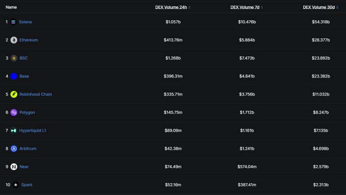Click sort arrows next to DEX Volume 7d
Screen dimensions: 346x195
coord(262,8)
